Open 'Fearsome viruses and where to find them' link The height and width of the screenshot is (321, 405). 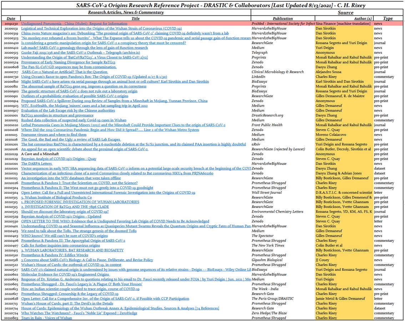pyautogui.click(x=54, y=135)
